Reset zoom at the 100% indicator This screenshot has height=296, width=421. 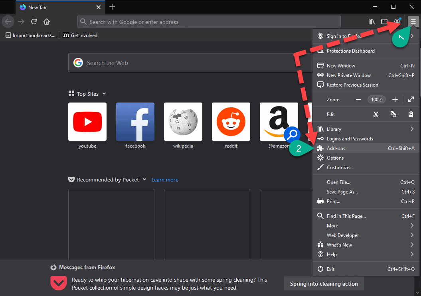(377, 100)
